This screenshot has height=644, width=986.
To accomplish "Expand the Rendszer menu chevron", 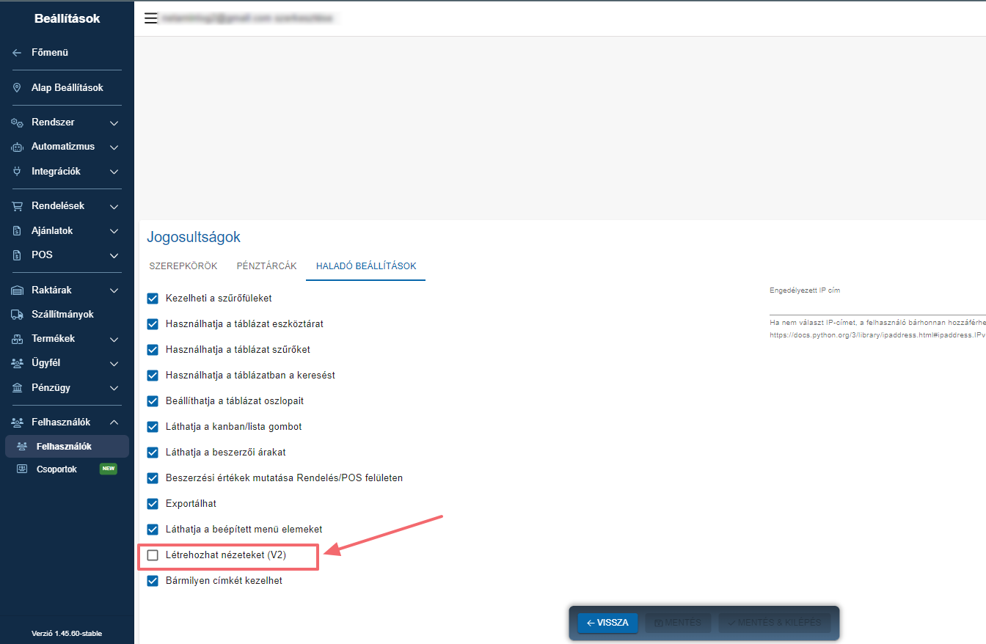I will [x=114, y=122].
